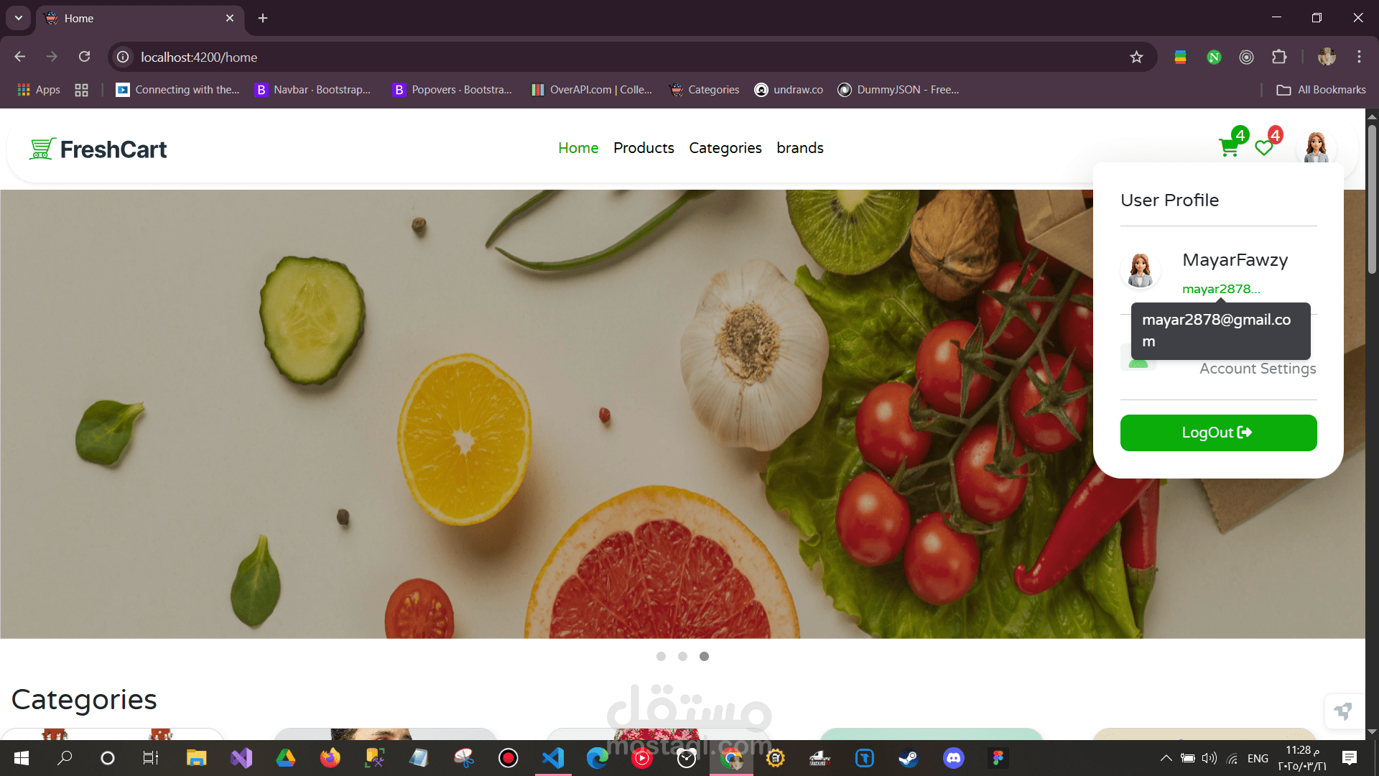This screenshot has height=776, width=1379.
Task: Expand the tab search dropdown arrow
Action: pos(18,18)
